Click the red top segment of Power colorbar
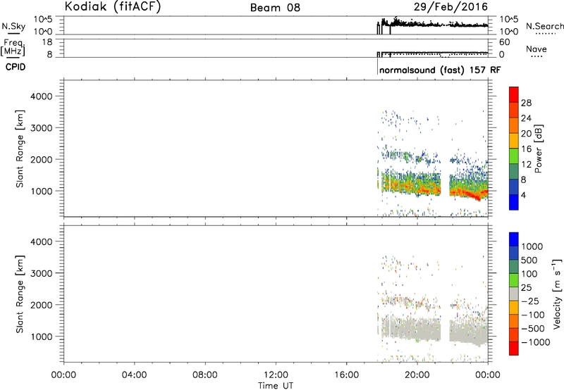The image size is (564, 390). [514, 95]
